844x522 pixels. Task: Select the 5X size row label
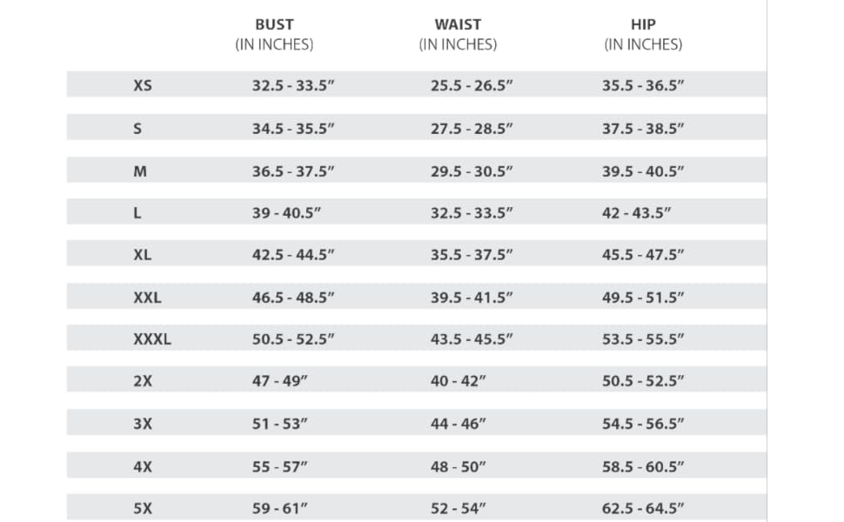point(143,508)
